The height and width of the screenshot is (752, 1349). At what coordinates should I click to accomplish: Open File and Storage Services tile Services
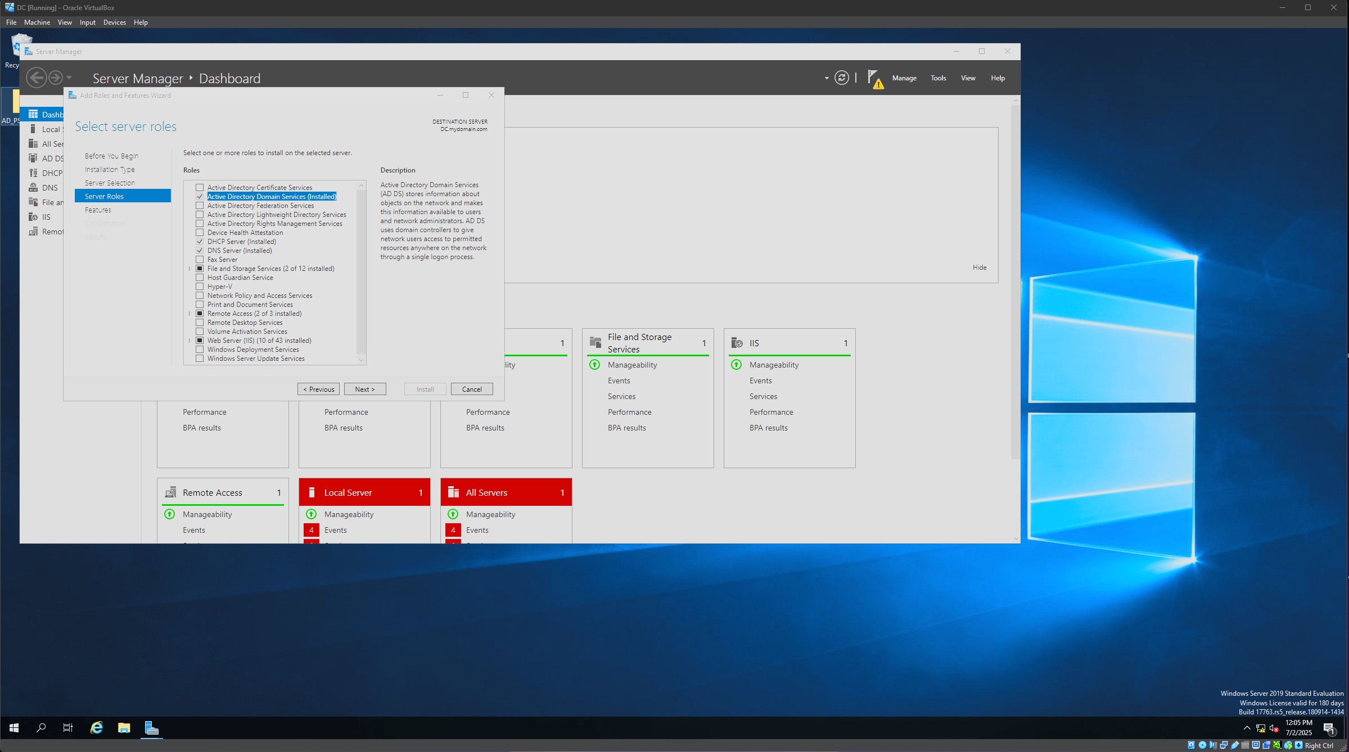click(621, 396)
